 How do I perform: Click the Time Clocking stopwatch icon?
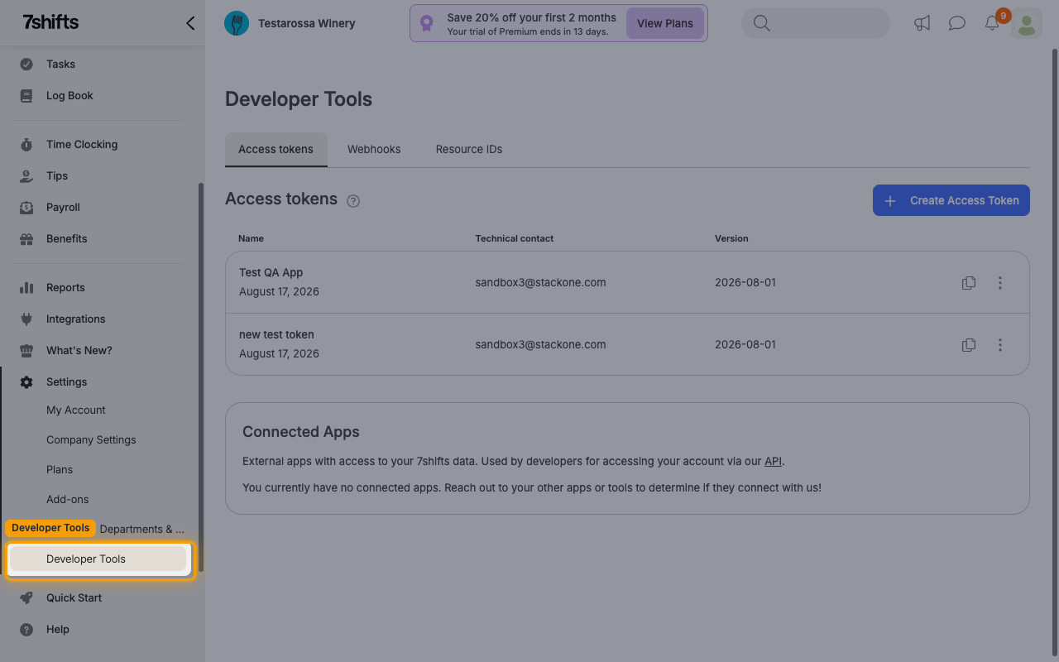[x=26, y=144]
